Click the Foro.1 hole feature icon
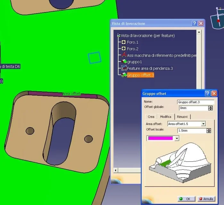The image size is (224, 205). [124, 42]
